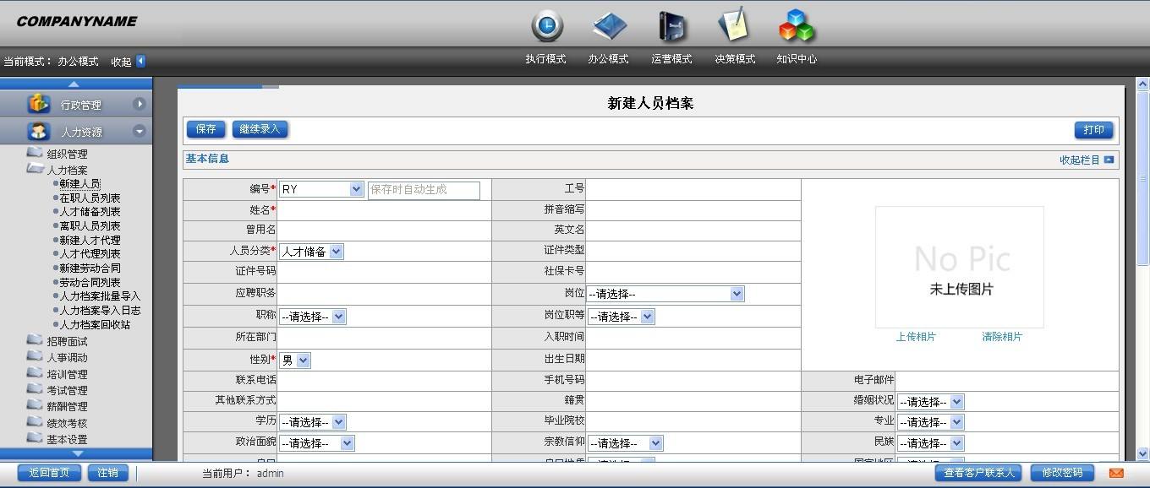Collapse 基本信息 via 收起栏目
The width and height of the screenshot is (1150, 488).
pos(1087,160)
